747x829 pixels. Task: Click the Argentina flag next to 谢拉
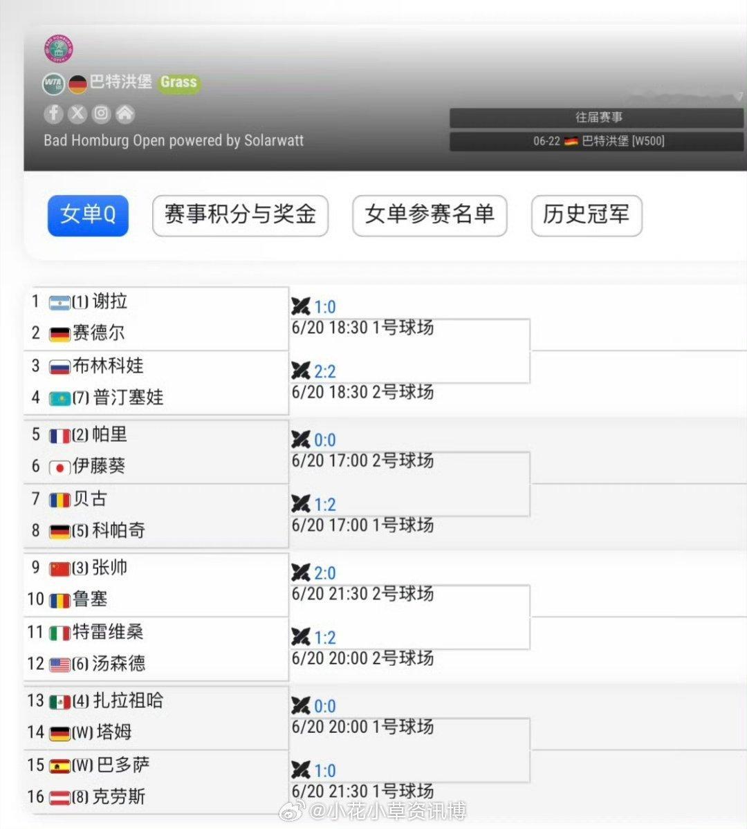59,303
